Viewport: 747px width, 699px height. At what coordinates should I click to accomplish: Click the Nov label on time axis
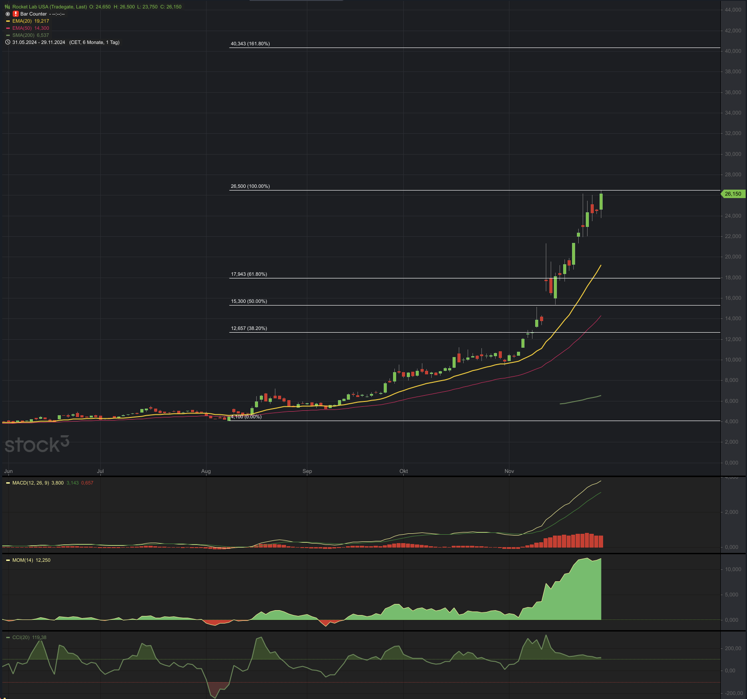[509, 471]
